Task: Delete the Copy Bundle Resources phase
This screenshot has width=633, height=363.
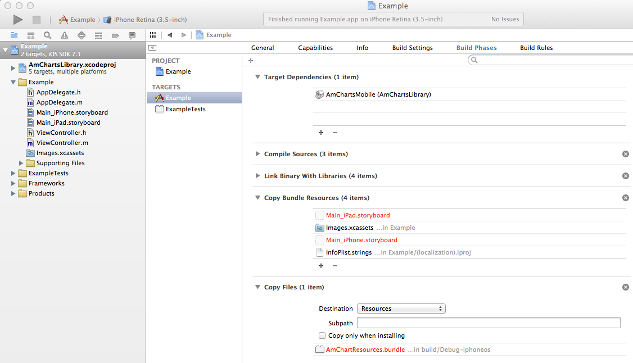Action: [626, 198]
